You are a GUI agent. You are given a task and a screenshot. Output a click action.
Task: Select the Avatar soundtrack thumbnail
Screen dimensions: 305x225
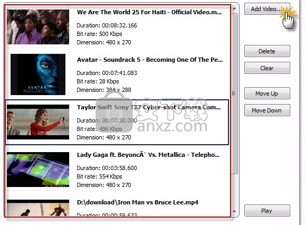coord(38,74)
